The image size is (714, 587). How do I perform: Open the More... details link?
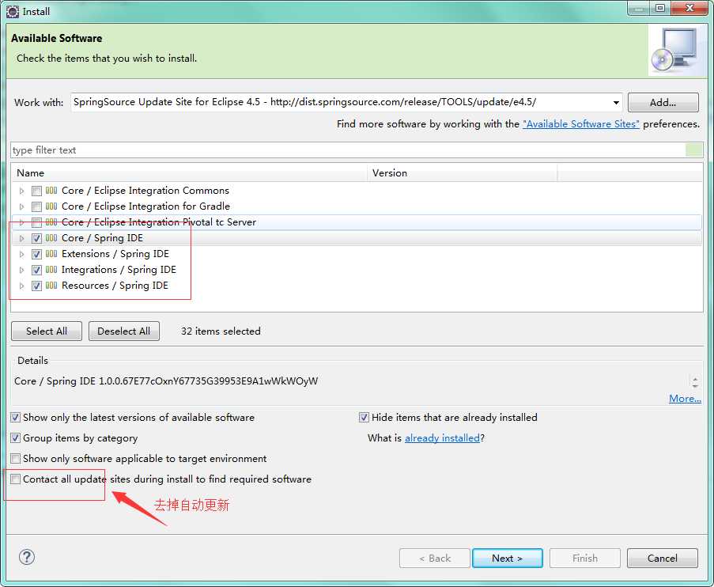coord(685,399)
